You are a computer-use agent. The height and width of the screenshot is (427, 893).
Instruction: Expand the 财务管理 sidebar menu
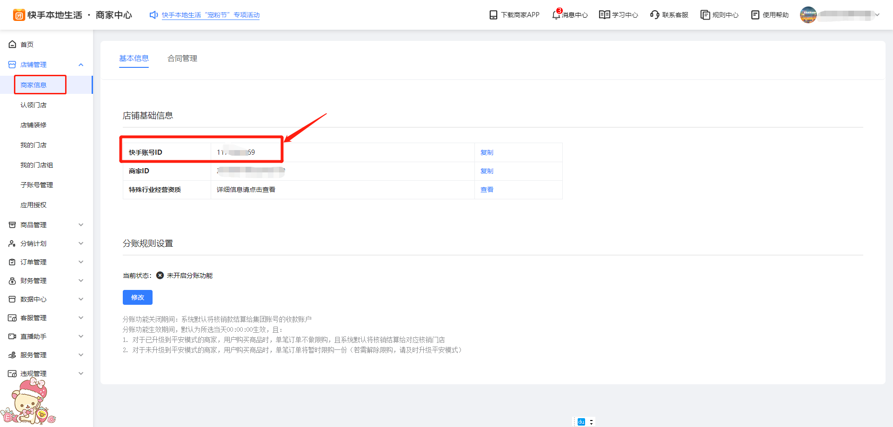pyautogui.click(x=81, y=281)
